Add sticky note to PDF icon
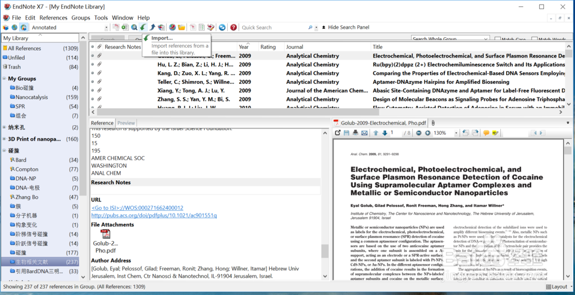 [486, 133]
